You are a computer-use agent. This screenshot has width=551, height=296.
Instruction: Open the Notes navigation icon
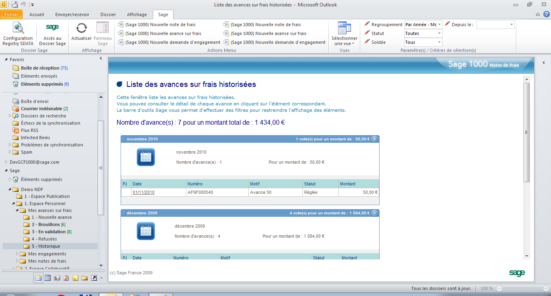[x=75, y=277]
